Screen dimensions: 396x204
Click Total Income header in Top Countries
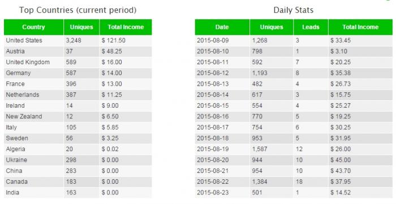tap(126, 27)
